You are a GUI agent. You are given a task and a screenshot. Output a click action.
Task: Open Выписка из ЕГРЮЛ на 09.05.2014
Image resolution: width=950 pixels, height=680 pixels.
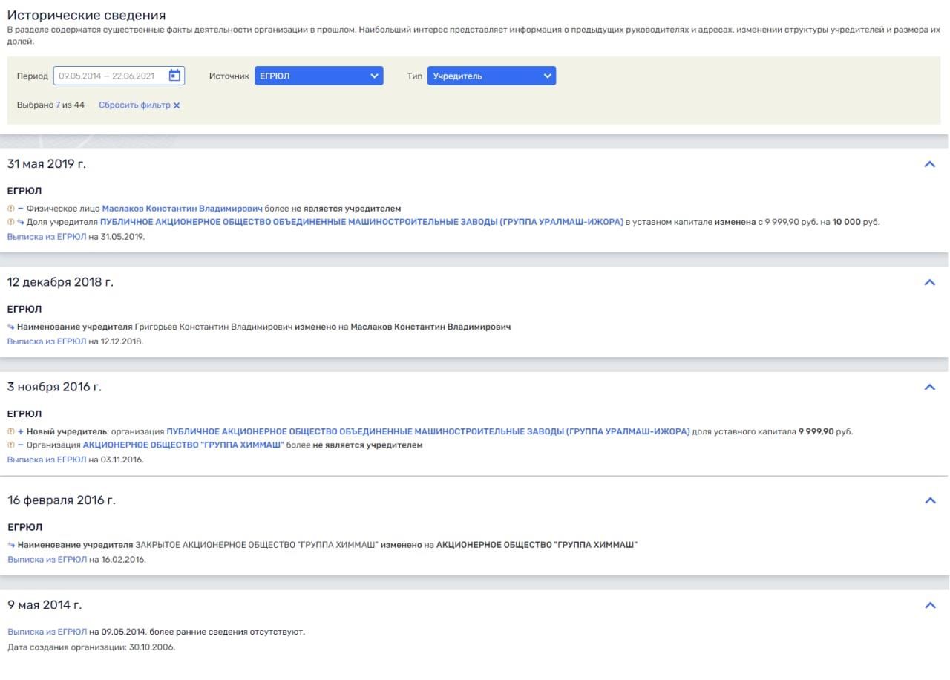(x=47, y=632)
